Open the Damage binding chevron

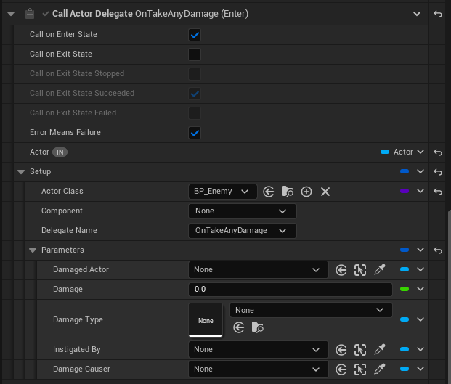tap(420, 289)
